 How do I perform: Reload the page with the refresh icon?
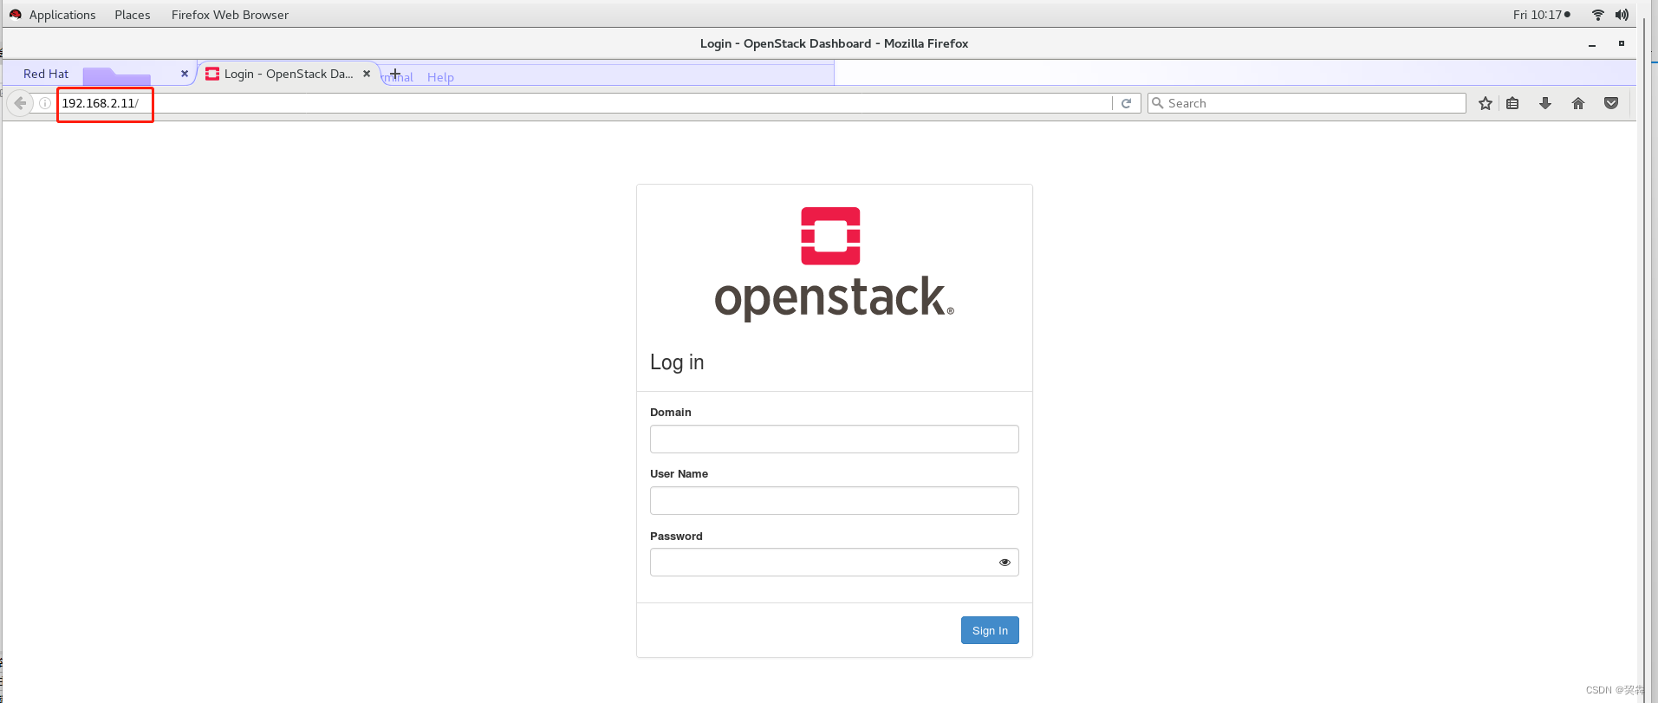(x=1127, y=103)
